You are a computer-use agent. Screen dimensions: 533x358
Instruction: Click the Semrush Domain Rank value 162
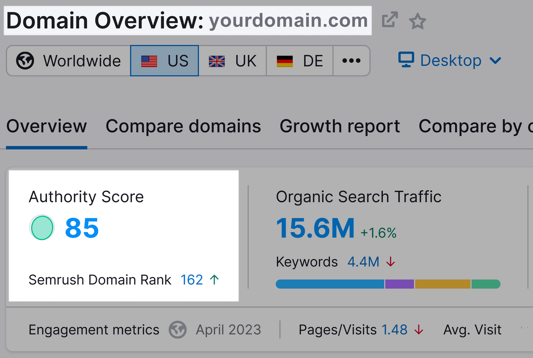(192, 280)
